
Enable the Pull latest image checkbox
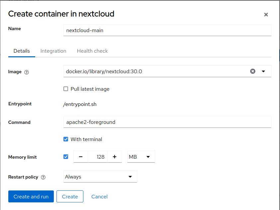click(66, 89)
